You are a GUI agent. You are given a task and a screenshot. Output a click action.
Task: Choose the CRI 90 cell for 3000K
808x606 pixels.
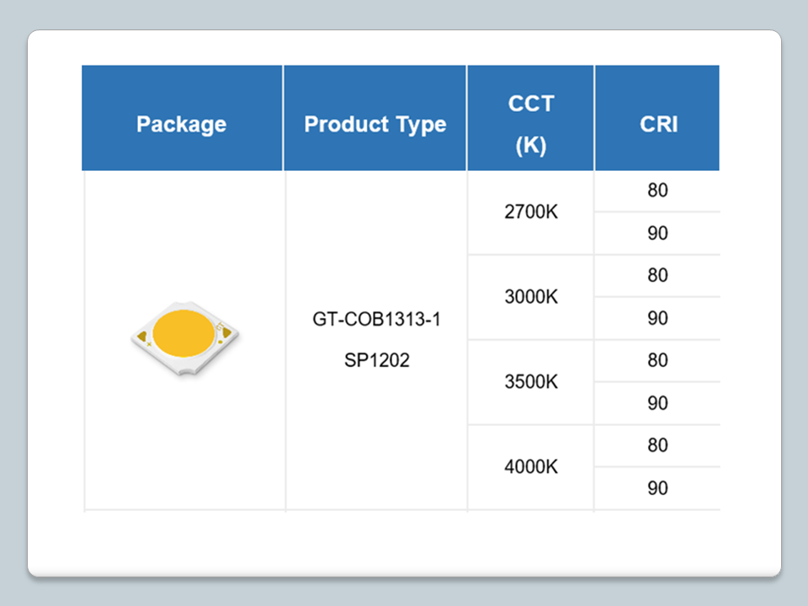[658, 318]
